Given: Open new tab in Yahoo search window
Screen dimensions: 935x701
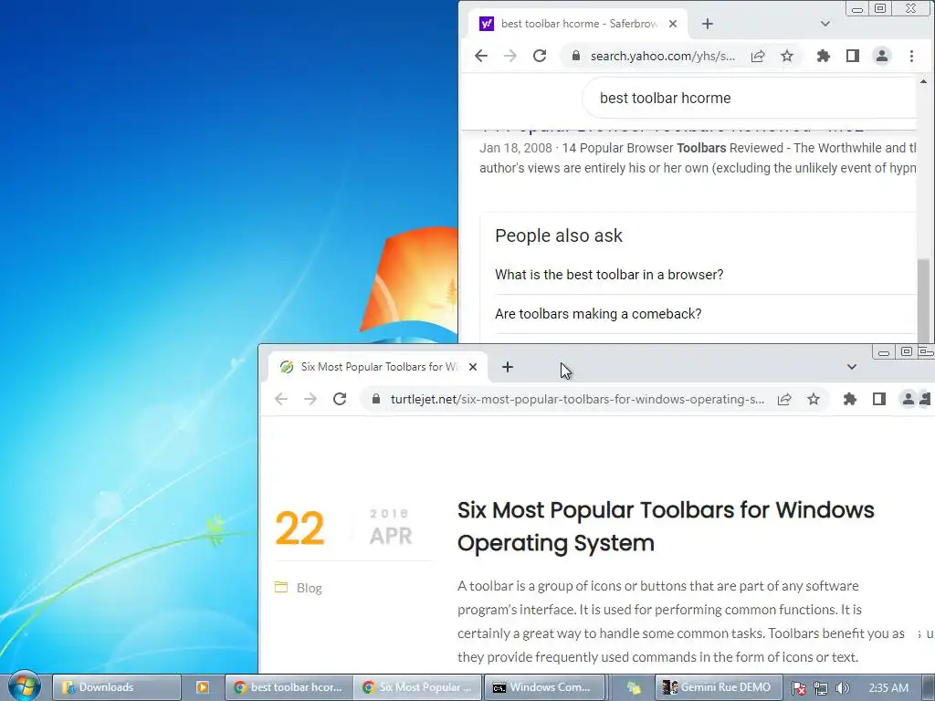Looking at the screenshot, I should coord(708,24).
